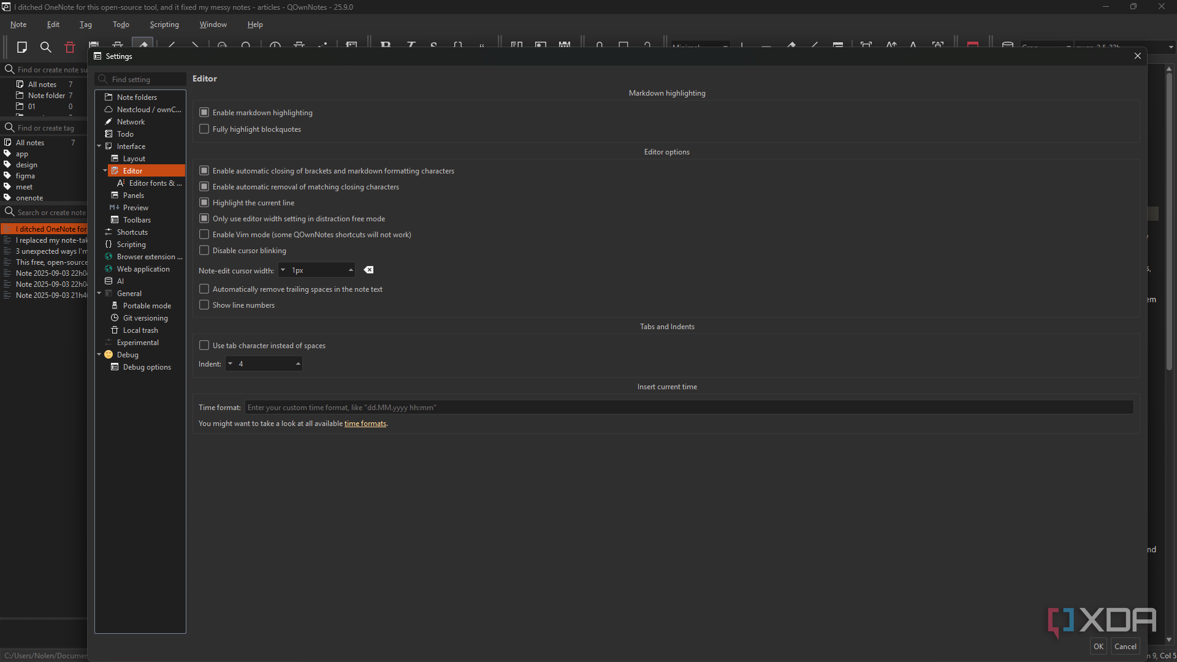Open Markdown Preview settings page
Image resolution: width=1177 pixels, height=662 pixels.
(x=135, y=208)
